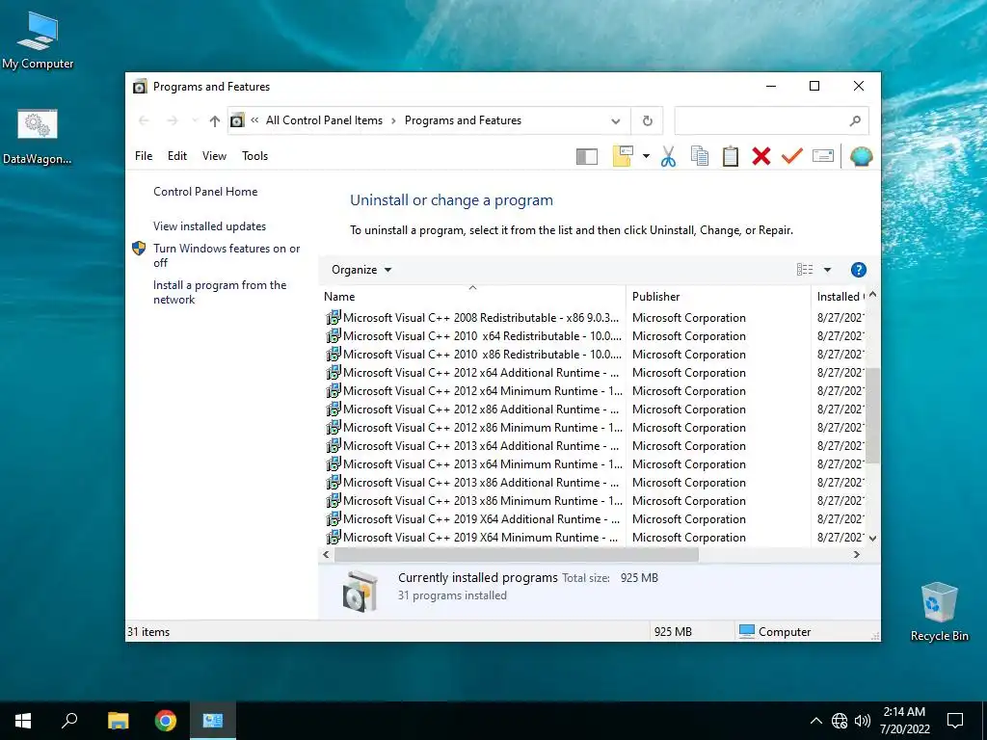This screenshot has width=987, height=740.
Task: Click the Copy pages icon
Action: click(700, 156)
